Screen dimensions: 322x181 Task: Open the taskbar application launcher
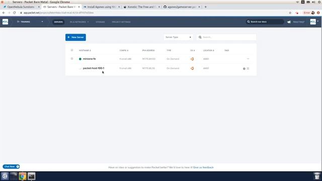tap(5, 176)
